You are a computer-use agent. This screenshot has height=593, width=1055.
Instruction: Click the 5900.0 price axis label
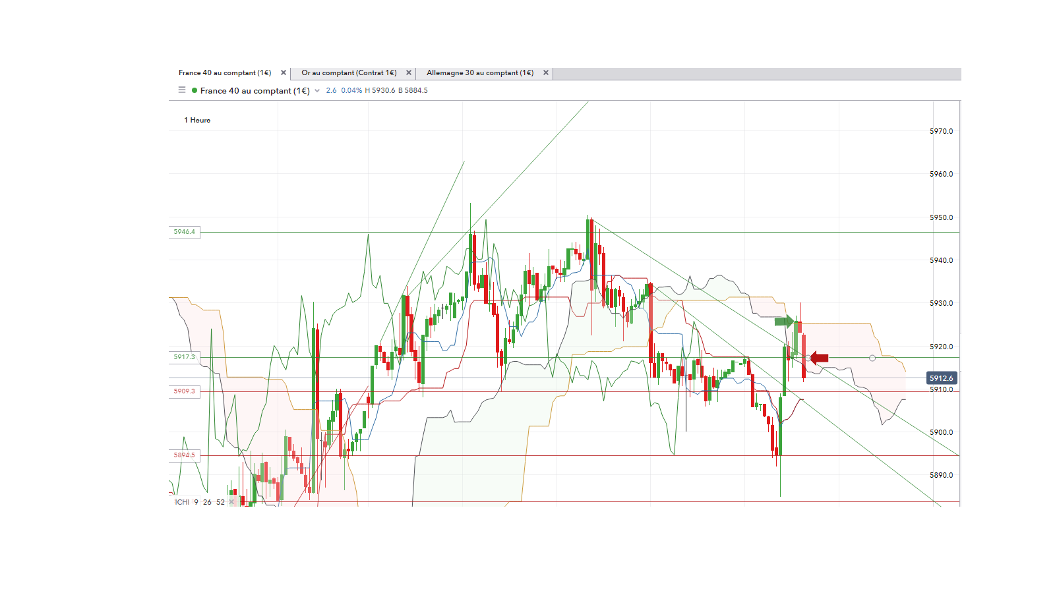point(941,432)
